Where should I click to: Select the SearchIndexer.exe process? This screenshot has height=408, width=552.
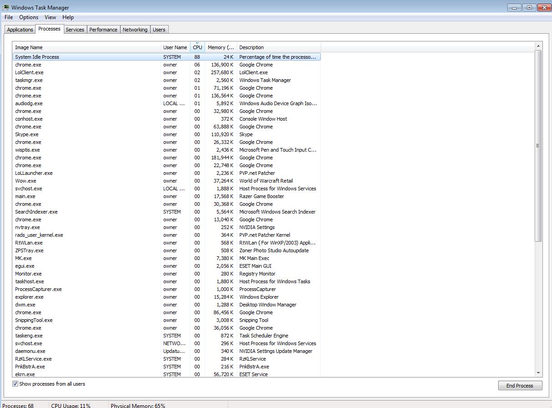coord(166,212)
